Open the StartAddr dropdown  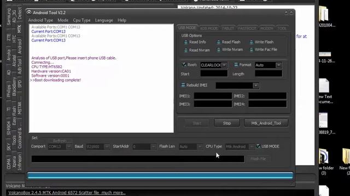[x=153, y=146]
